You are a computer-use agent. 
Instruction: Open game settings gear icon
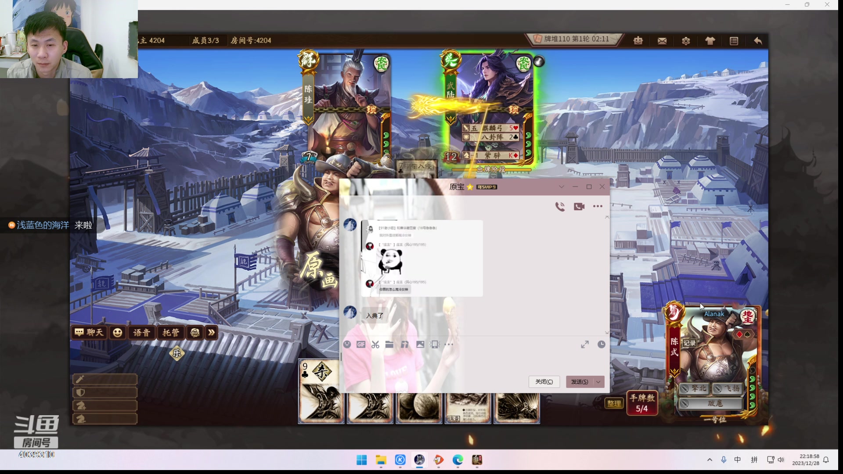click(686, 41)
